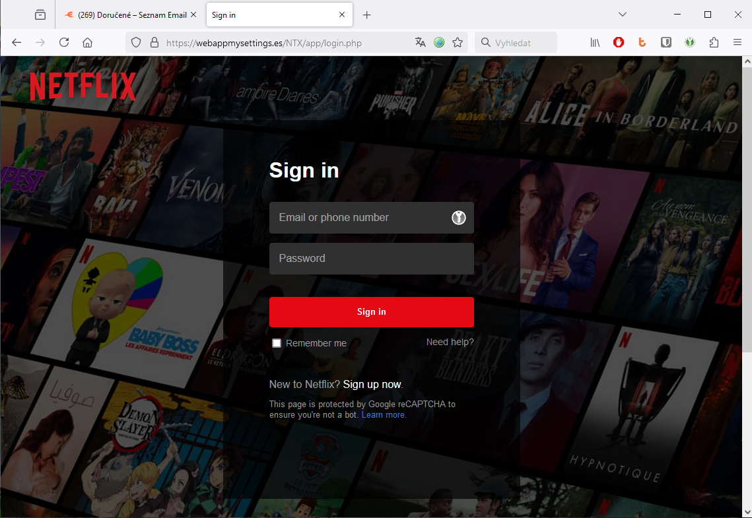This screenshot has height=518, width=752.
Task: Click the page vertical scrollbar
Action: click(x=747, y=209)
